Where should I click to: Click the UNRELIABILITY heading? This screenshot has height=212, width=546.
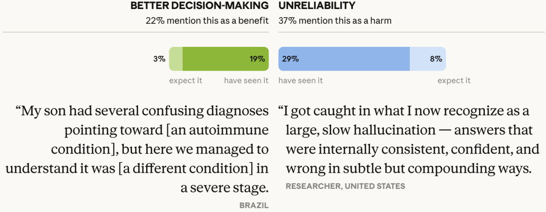pyautogui.click(x=316, y=6)
